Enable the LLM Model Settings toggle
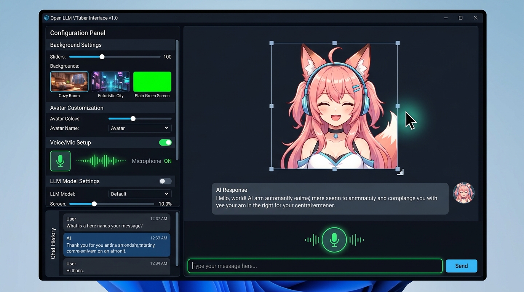This screenshot has width=524, height=292. pos(165,181)
